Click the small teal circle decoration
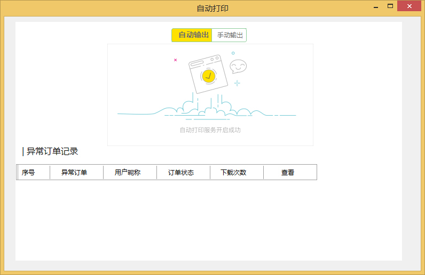 pyautogui.click(x=233, y=53)
